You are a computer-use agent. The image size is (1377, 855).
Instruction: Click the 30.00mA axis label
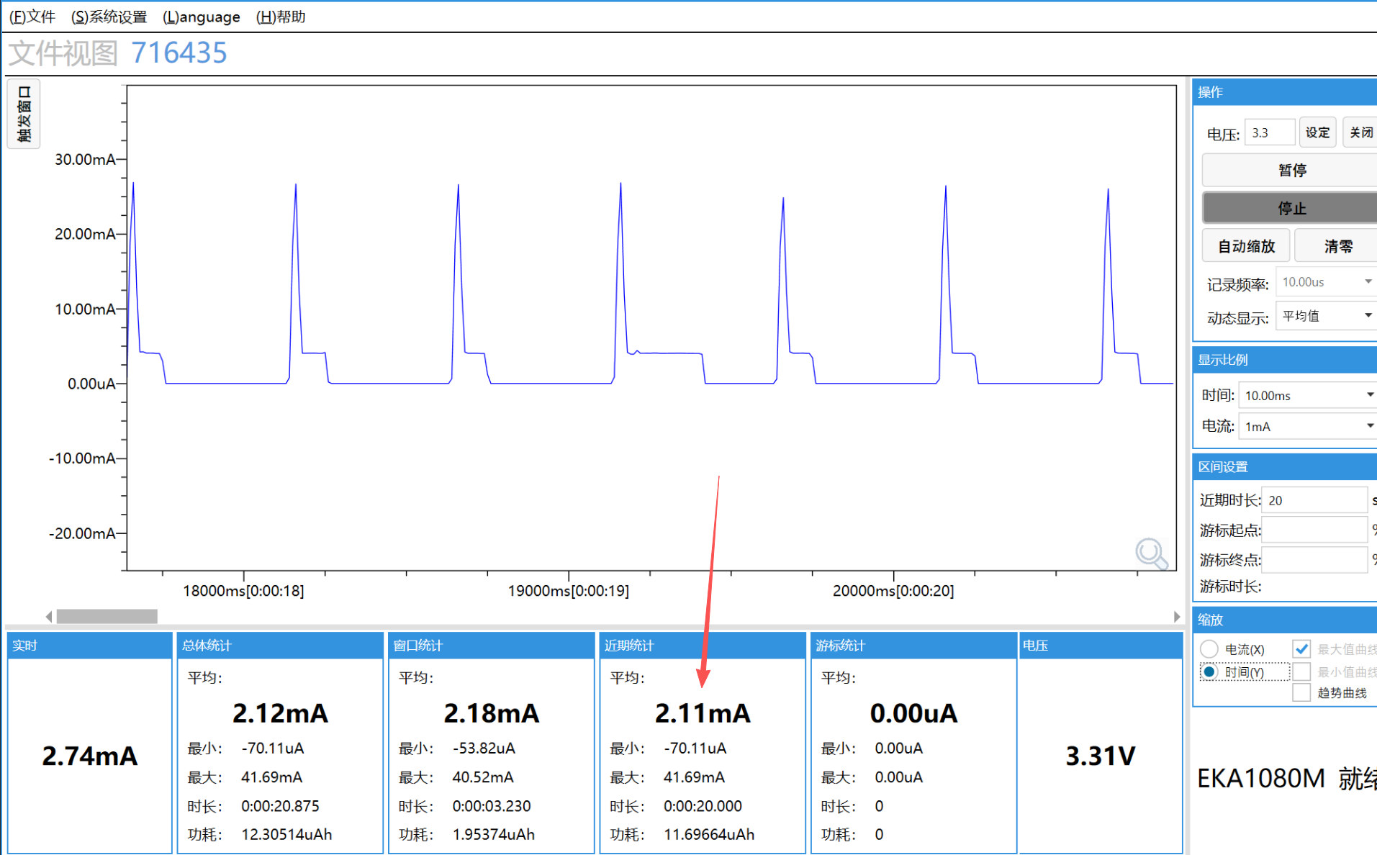coord(85,159)
